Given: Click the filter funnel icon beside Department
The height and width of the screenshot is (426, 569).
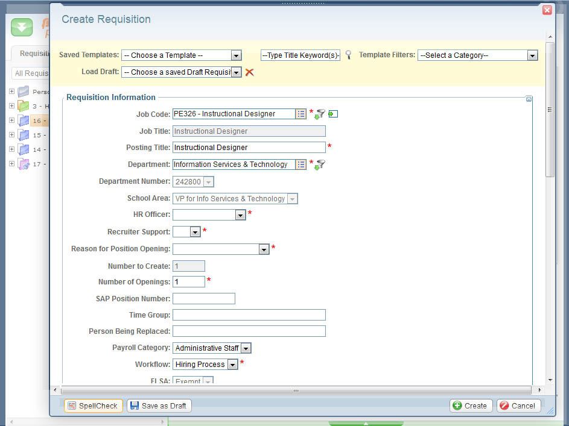Looking at the screenshot, I should coord(320,164).
